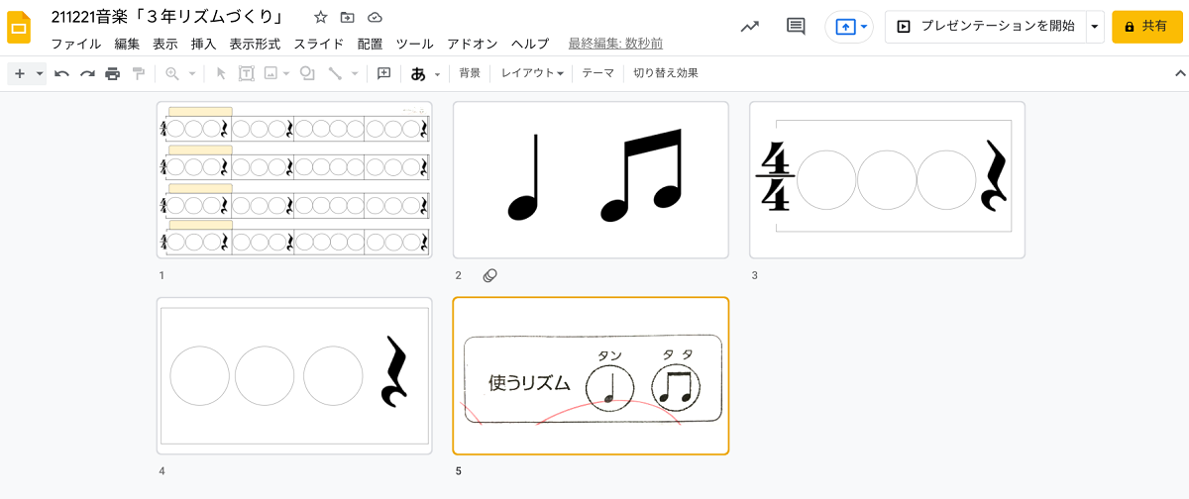Click プレゼンテーションを開始 button

click(986, 27)
